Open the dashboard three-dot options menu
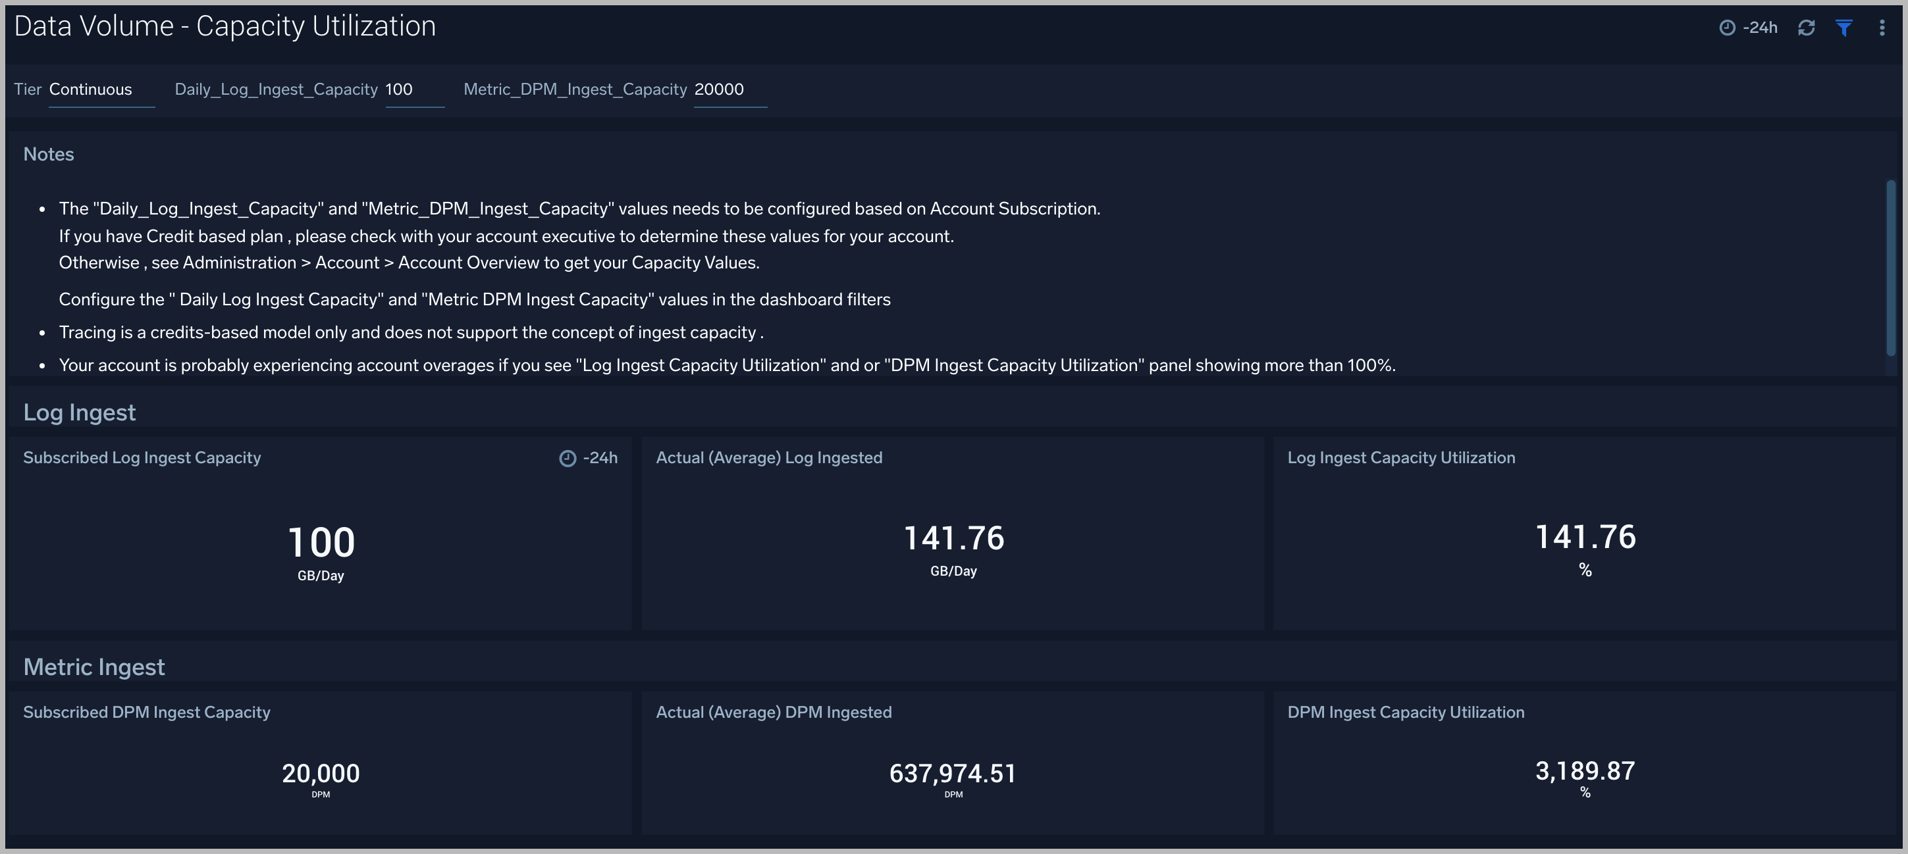 tap(1882, 28)
